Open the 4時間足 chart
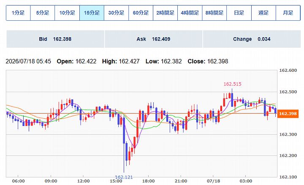 [x=190, y=13]
